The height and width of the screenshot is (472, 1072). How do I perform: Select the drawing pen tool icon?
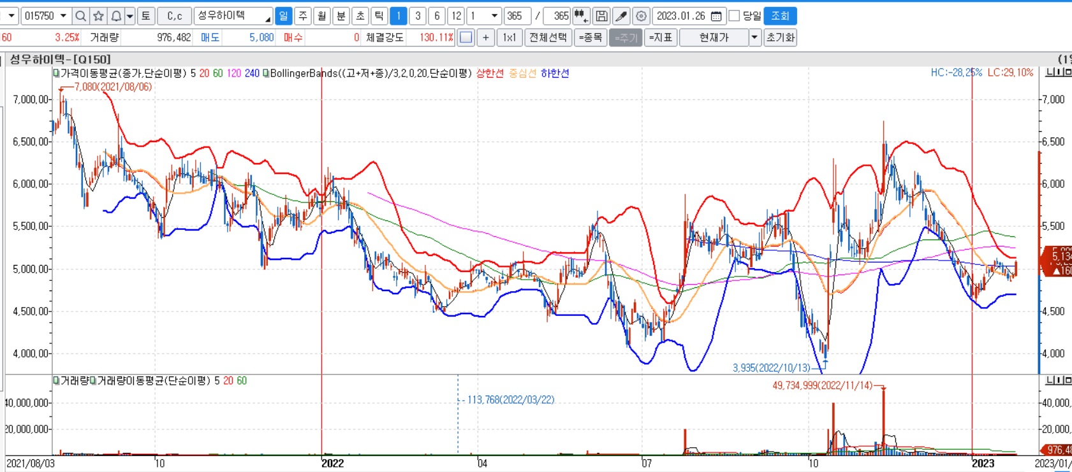621,16
